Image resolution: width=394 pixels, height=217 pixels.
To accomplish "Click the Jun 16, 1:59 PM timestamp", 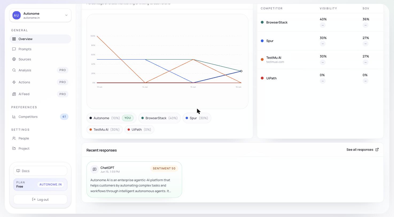I will (x=110, y=172).
